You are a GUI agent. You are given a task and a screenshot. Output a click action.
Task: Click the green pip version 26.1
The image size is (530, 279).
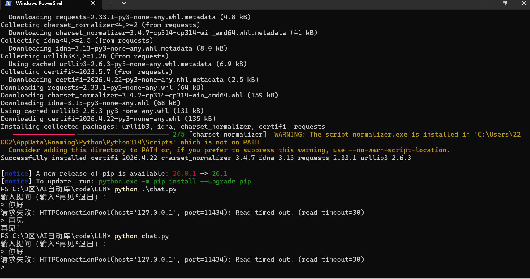[x=219, y=174]
